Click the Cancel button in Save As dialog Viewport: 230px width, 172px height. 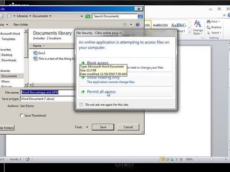pos(128,127)
